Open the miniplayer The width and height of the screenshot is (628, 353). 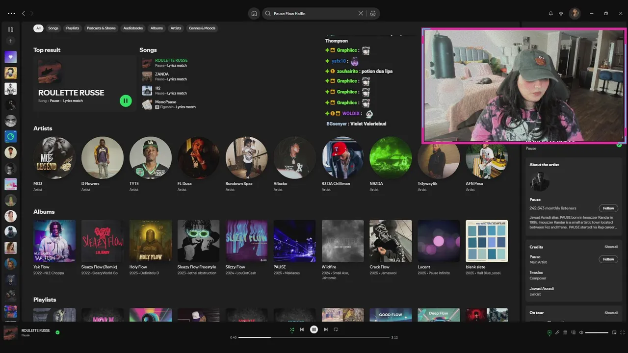click(x=614, y=332)
